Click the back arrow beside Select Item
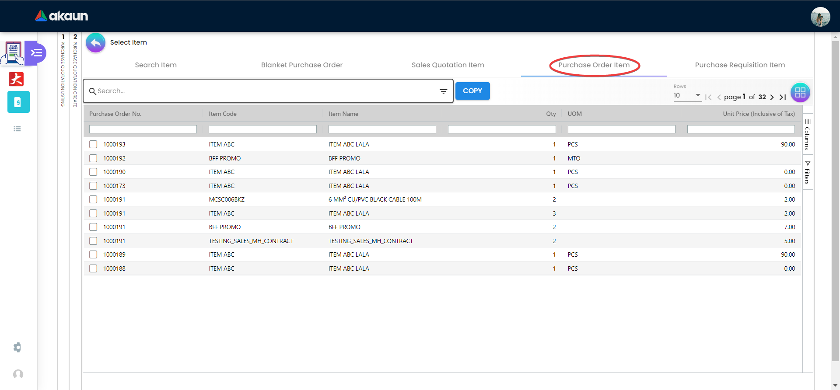 tap(95, 43)
